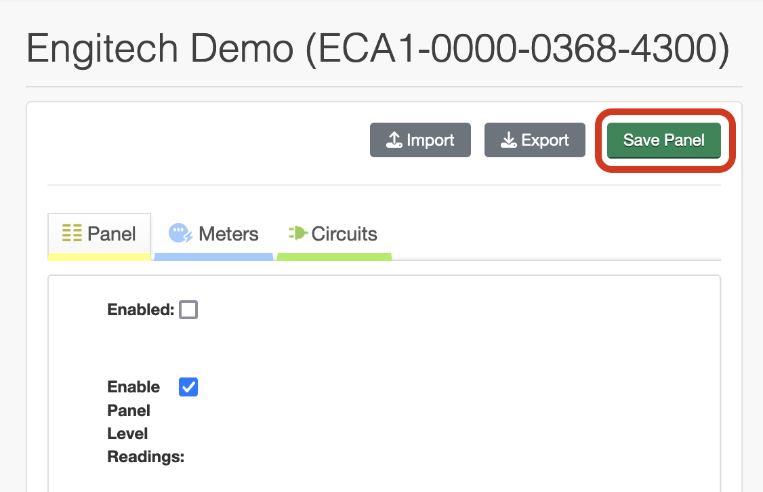Save the panel with Save Panel

664,140
